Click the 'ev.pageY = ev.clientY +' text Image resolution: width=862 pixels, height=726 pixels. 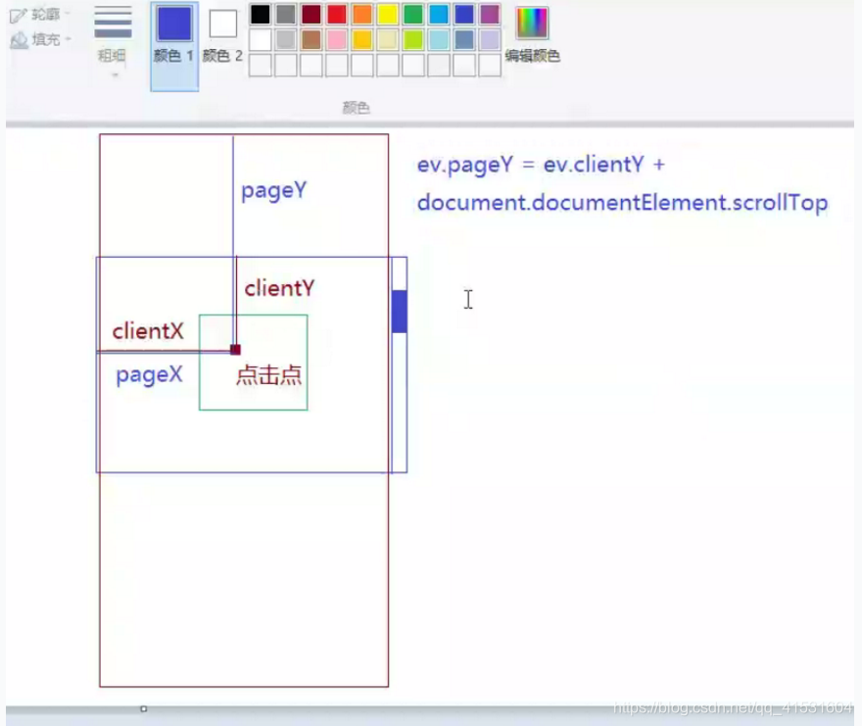pyautogui.click(x=541, y=165)
